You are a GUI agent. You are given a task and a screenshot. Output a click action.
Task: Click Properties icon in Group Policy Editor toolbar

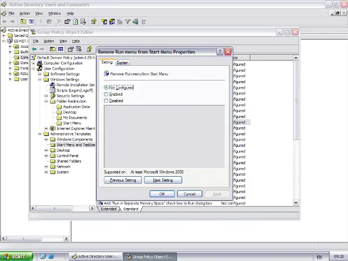(x=71, y=49)
